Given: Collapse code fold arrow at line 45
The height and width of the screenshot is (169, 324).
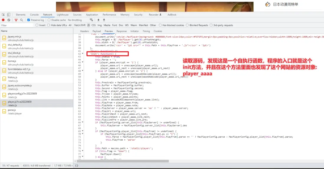Looking at the screenshot, I should [83, 62].
